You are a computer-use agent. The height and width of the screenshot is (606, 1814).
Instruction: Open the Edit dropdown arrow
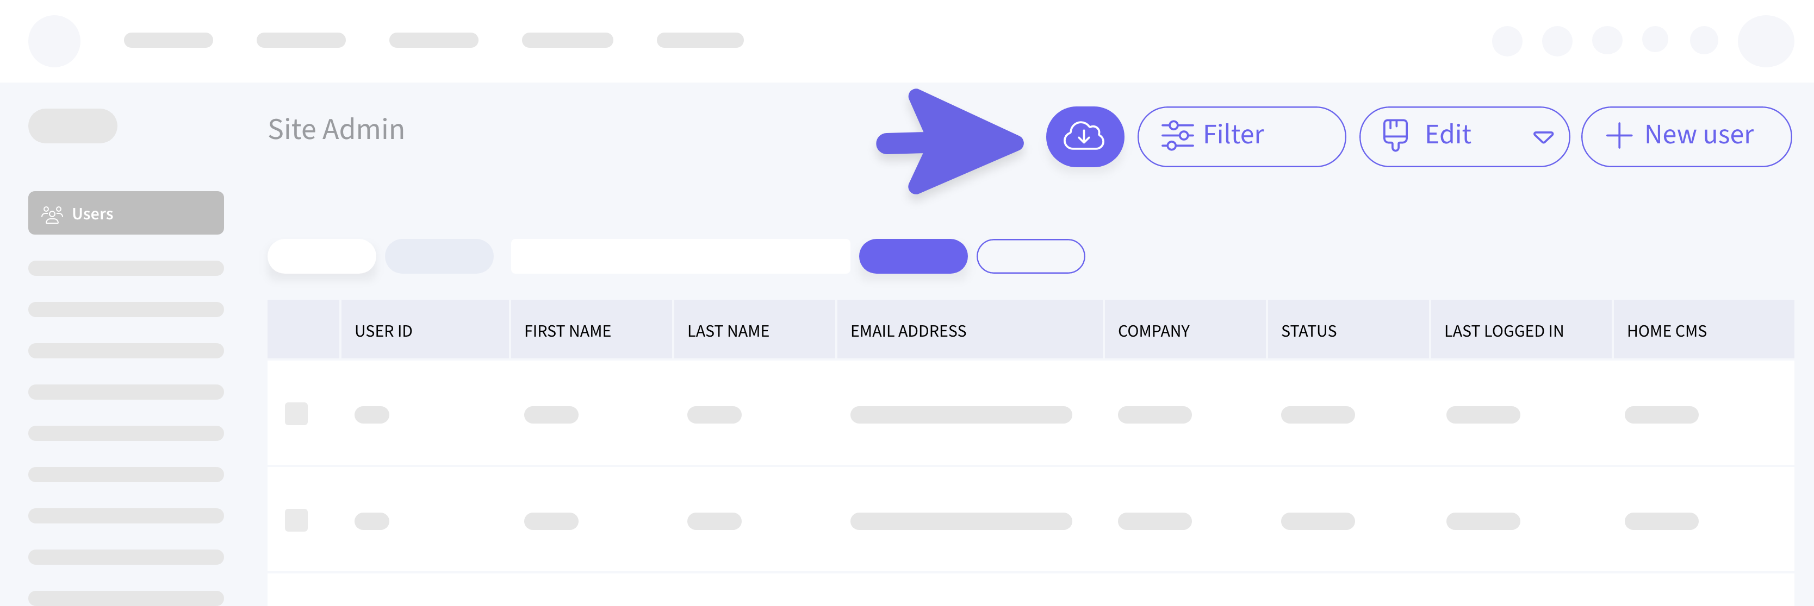1542,137
